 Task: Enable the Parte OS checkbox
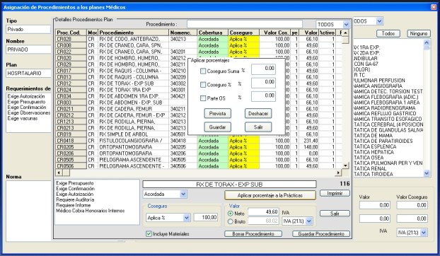pyautogui.click(x=203, y=98)
